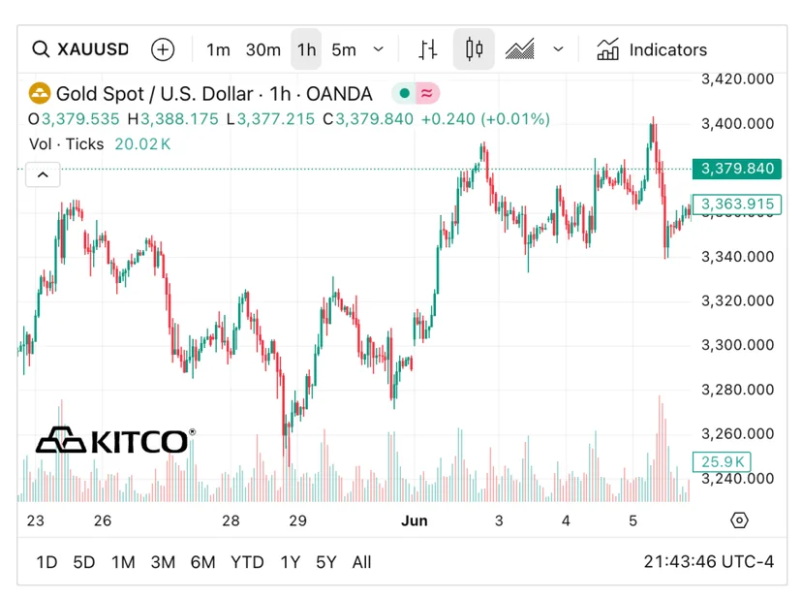
Task: Click the 21:43:46 UTC-4 timezone clock
Action: (x=708, y=561)
